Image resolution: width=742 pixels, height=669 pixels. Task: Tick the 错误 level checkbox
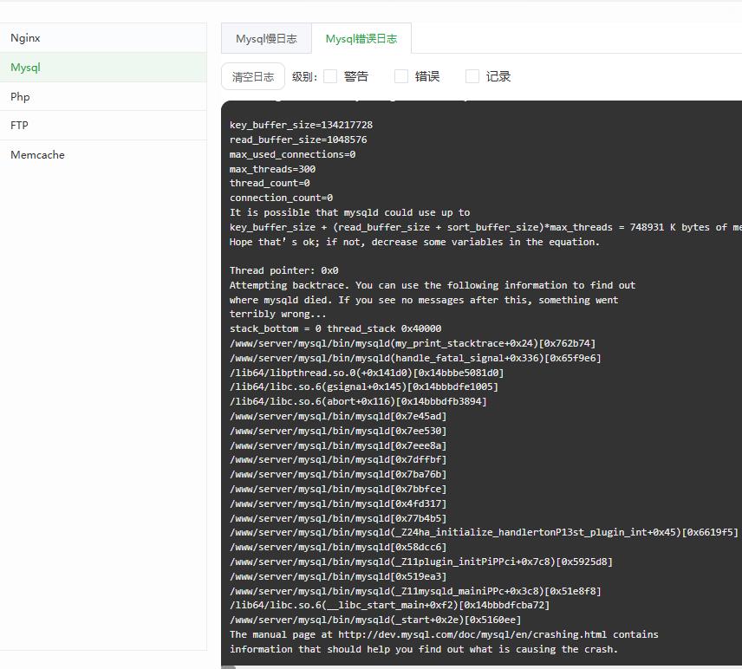click(x=401, y=76)
